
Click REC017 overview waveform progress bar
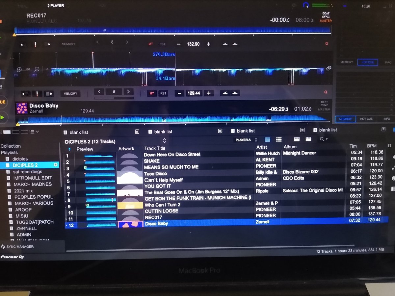pyautogui.click(x=172, y=31)
